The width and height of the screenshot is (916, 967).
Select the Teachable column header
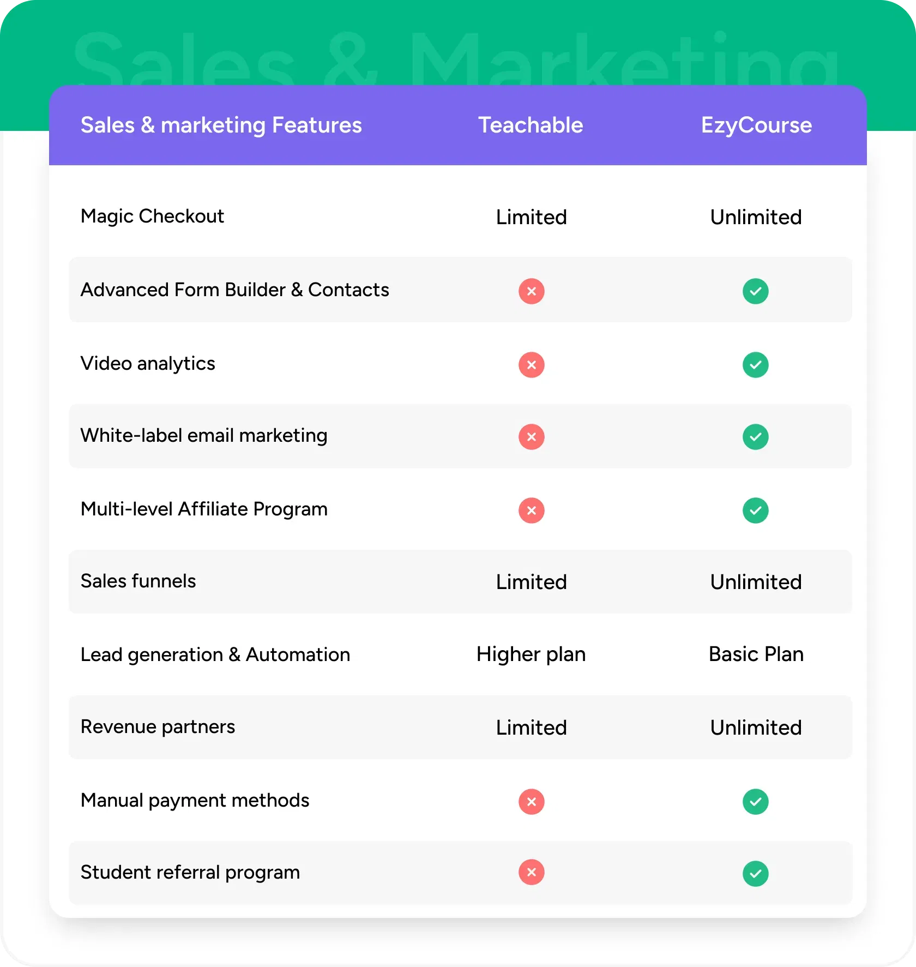(x=531, y=125)
